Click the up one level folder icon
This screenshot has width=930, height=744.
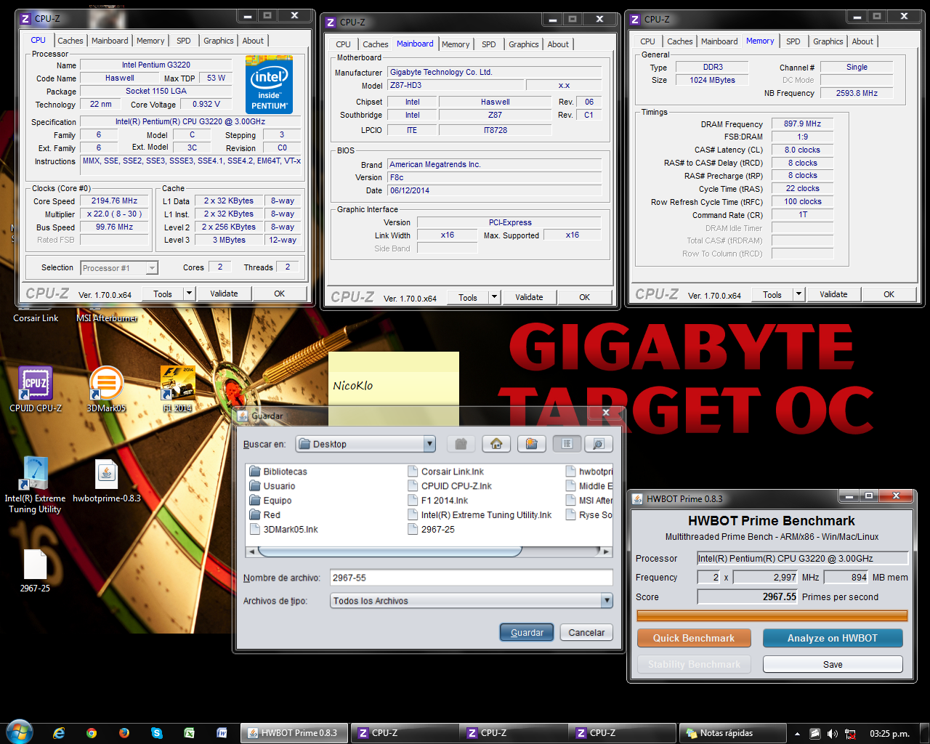460,444
